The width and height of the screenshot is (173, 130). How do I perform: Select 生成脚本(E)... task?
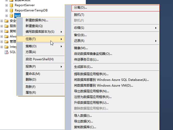(112, 67)
